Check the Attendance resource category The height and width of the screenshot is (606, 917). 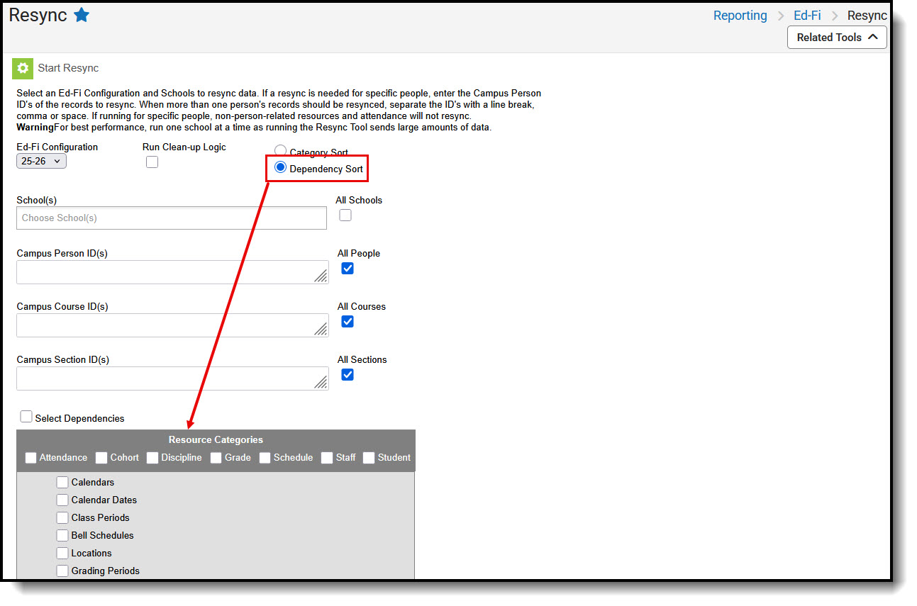pos(30,457)
